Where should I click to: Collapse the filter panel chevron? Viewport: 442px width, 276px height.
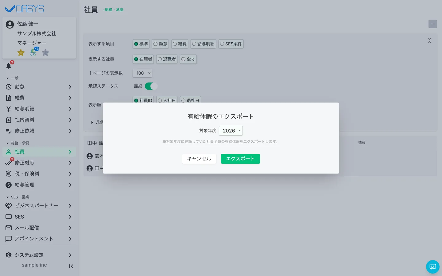tap(430, 40)
